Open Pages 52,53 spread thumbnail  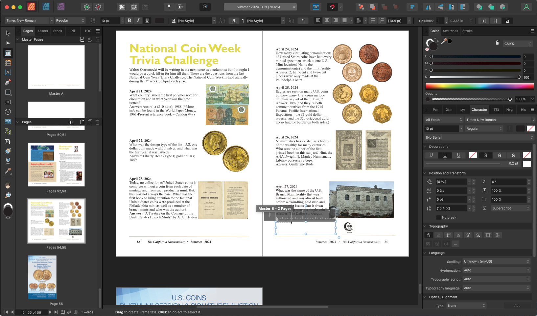pos(56,164)
